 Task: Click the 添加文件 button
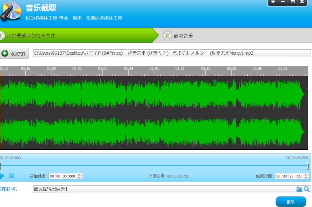click(14, 53)
